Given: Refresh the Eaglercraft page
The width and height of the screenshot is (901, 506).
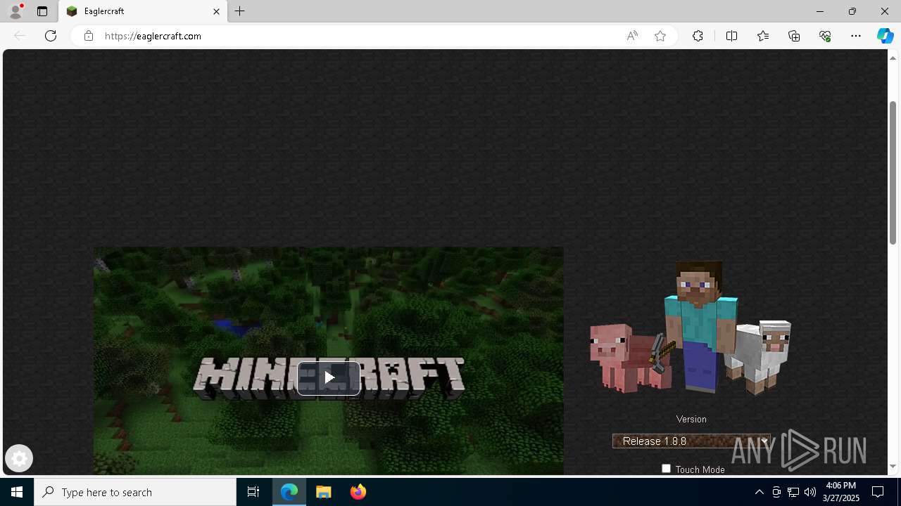Looking at the screenshot, I should pyautogui.click(x=51, y=36).
